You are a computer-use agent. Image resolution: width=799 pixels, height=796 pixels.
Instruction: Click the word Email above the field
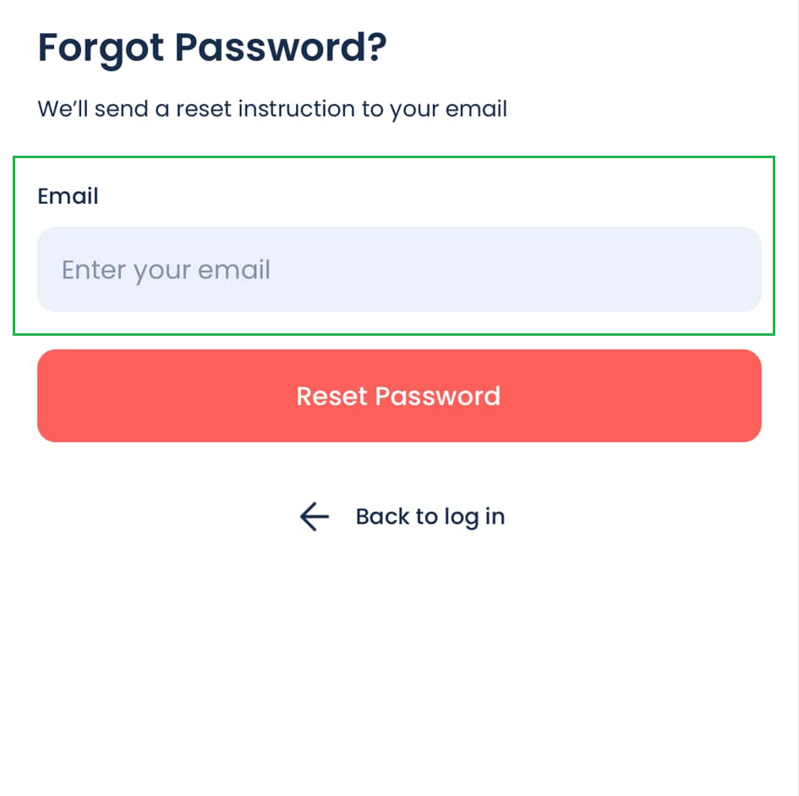pyautogui.click(x=68, y=196)
